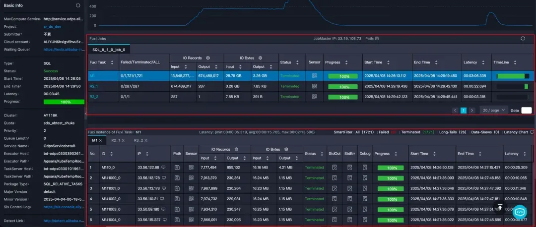This screenshot has width=536, height=227.
Task: View StdOut for instance M1#1002_0
Action: (334, 199)
